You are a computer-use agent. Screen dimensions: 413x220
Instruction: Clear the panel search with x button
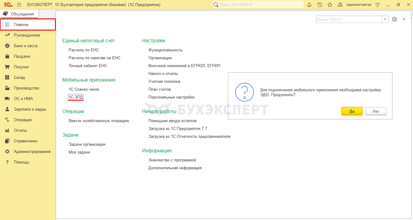tap(385, 19)
